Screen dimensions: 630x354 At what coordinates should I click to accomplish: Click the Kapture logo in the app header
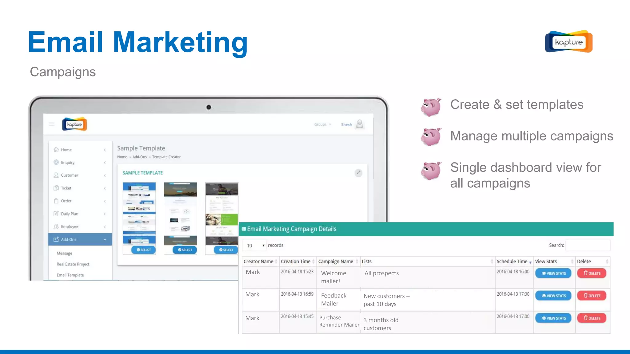tap(74, 124)
